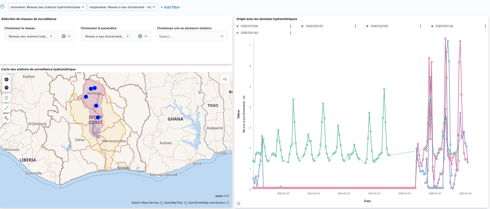Screen dimensions: 490x209
Task: Open the map fullscreen expand icon
Action: pos(7,108)
